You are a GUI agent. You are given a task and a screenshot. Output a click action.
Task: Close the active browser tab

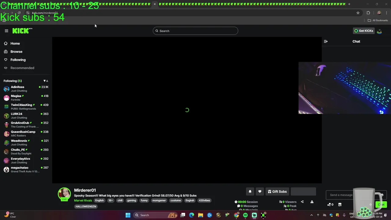click(x=155, y=4)
